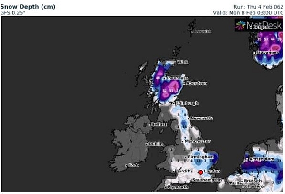Click the Inverness city label
The width and height of the screenshot is (285, 194).
click(177, 78)
